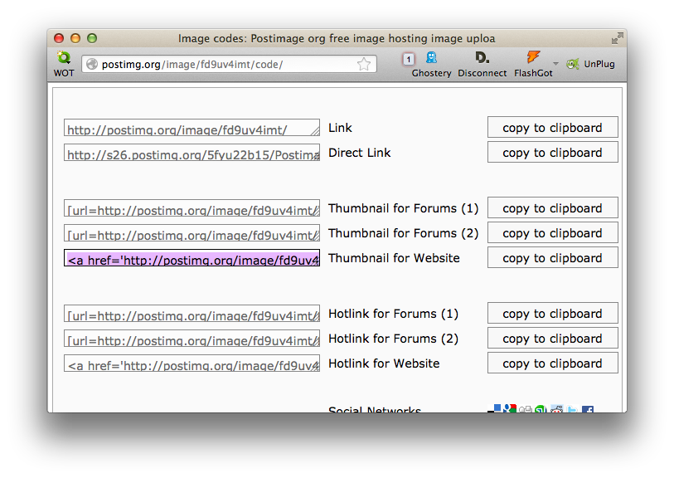The image size is (674, 478).
Task: Open the Disconnect toolbar icon
Action: 482,57
